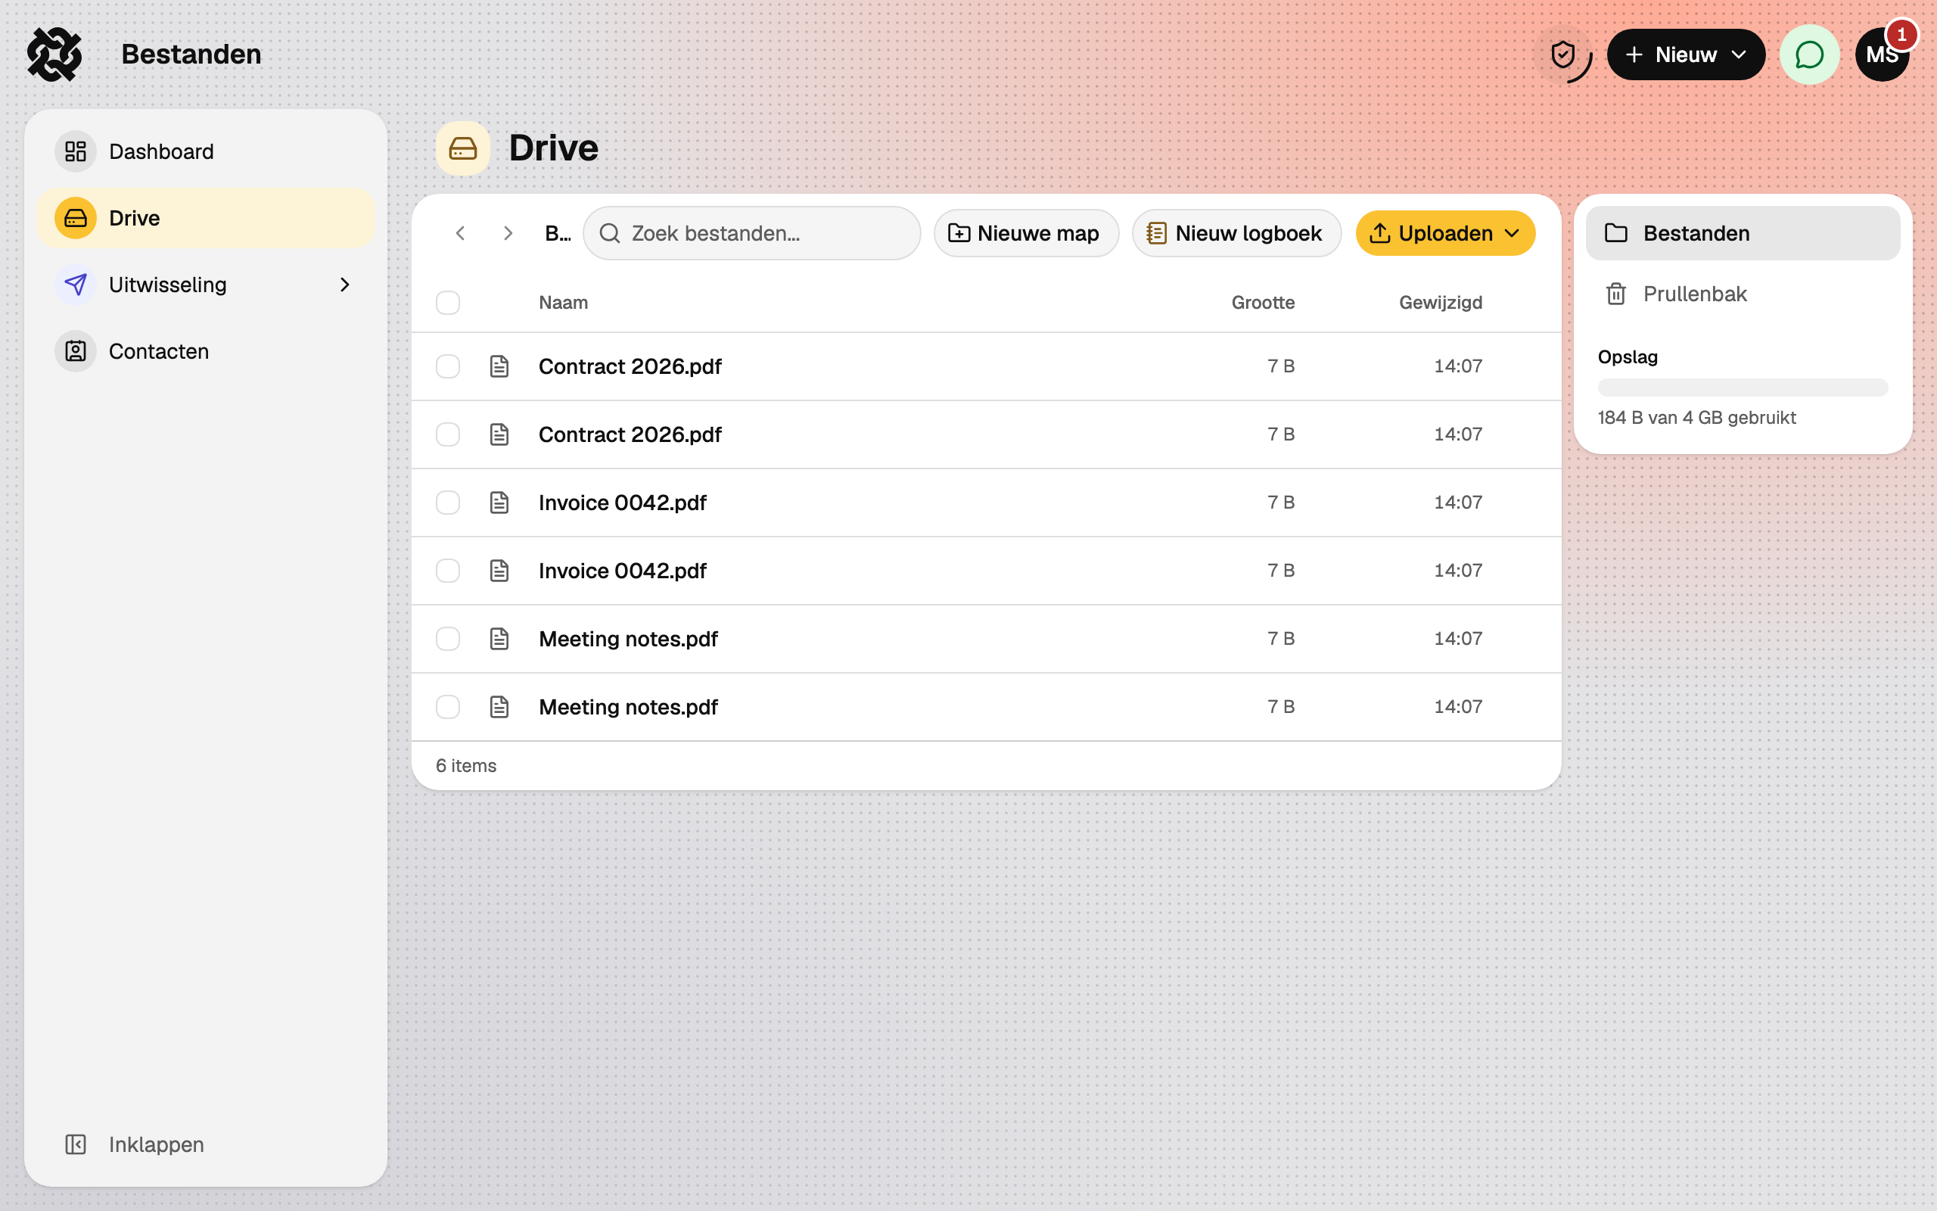The width and height of the screenshot is (1937, 1211).
Task: Click the collapse panel icon next to Inklappen
Action: click(75, 1144)
